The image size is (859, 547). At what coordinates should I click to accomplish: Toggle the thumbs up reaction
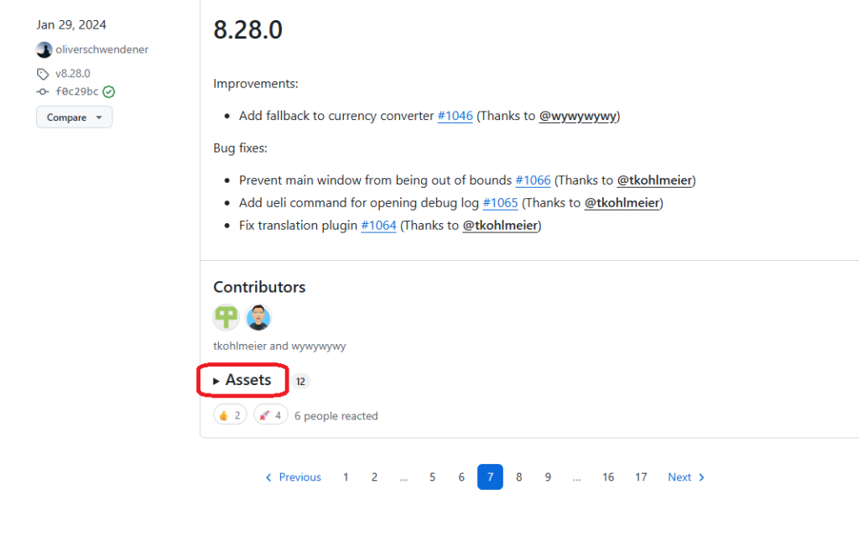point(230,415)
